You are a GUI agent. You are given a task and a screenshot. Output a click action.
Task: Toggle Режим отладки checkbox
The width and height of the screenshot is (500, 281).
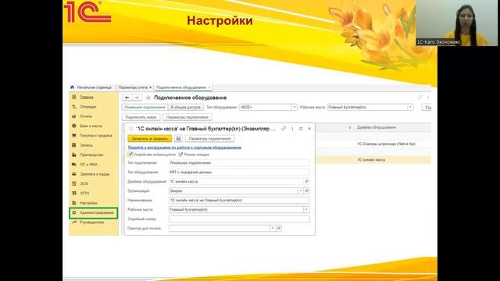180,155
